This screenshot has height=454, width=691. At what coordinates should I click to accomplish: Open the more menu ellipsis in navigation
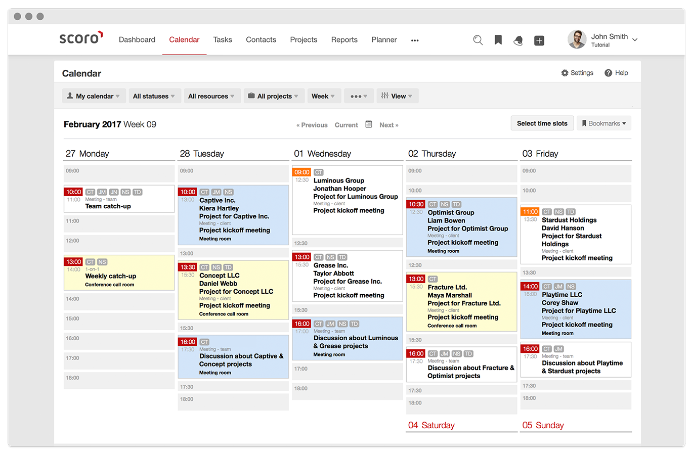click(415, 40)
